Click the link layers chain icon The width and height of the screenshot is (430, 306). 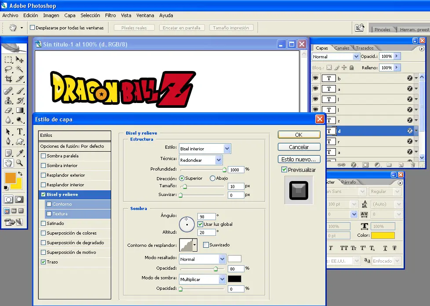point(341,165)
